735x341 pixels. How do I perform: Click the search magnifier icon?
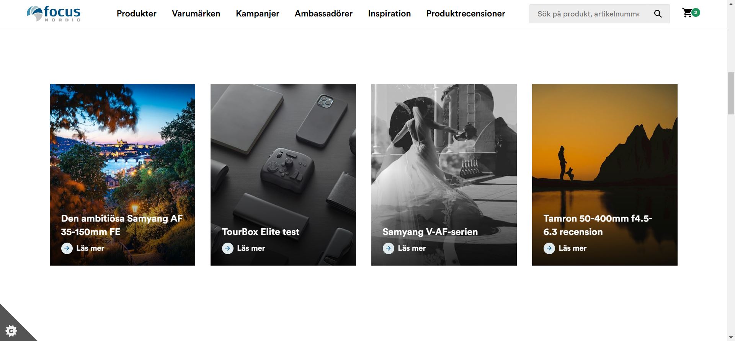(x=658, y=14)
